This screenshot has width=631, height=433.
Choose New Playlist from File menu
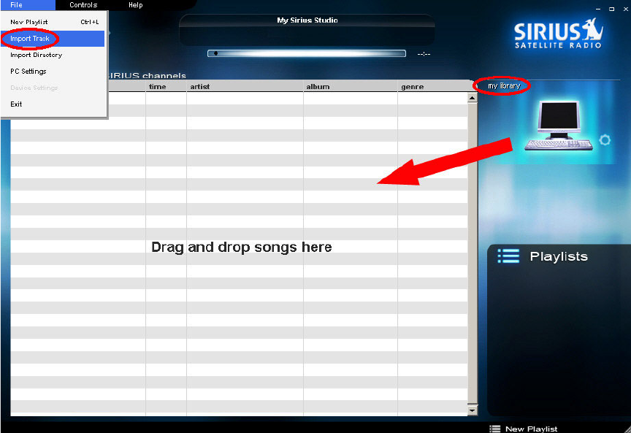pyautogui.click(x=53, y=22)
